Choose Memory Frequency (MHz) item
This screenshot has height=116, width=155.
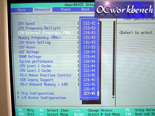[x=39, y=37]
